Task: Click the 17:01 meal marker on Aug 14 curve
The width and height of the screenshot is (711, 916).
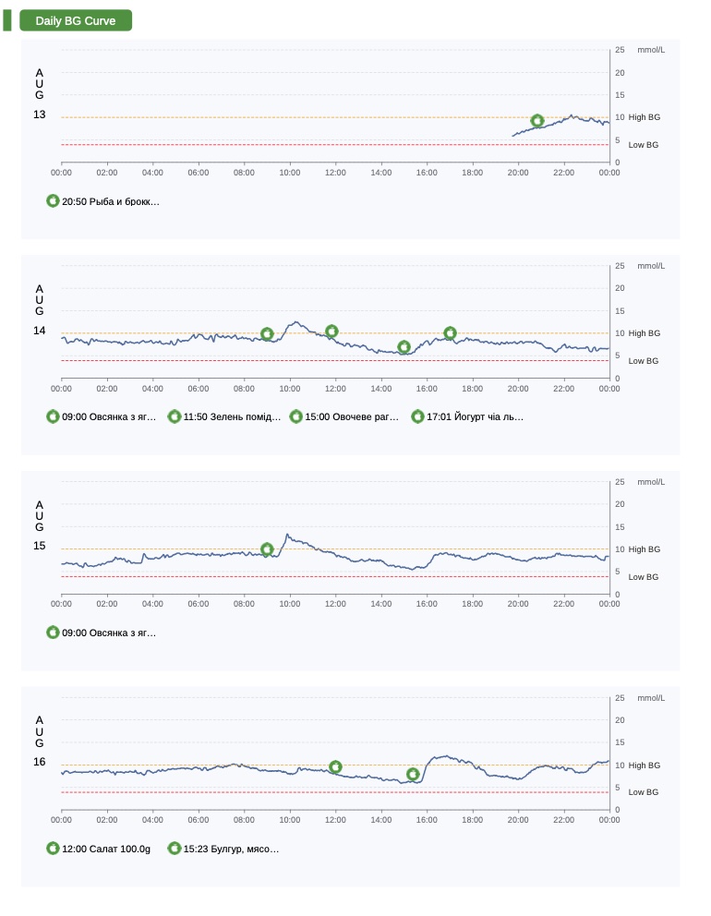Action: point(450,333)
